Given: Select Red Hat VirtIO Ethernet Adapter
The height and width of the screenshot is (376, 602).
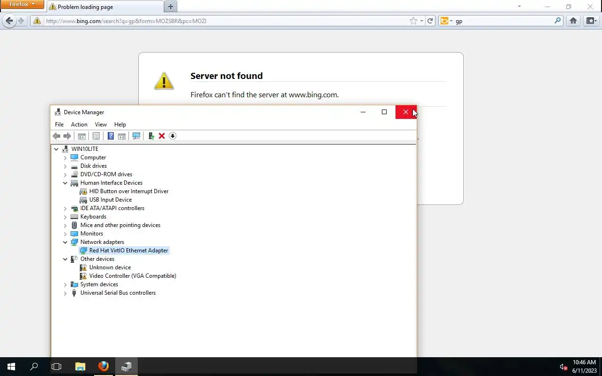Looking at the screenshot, I should click(128, 251).
